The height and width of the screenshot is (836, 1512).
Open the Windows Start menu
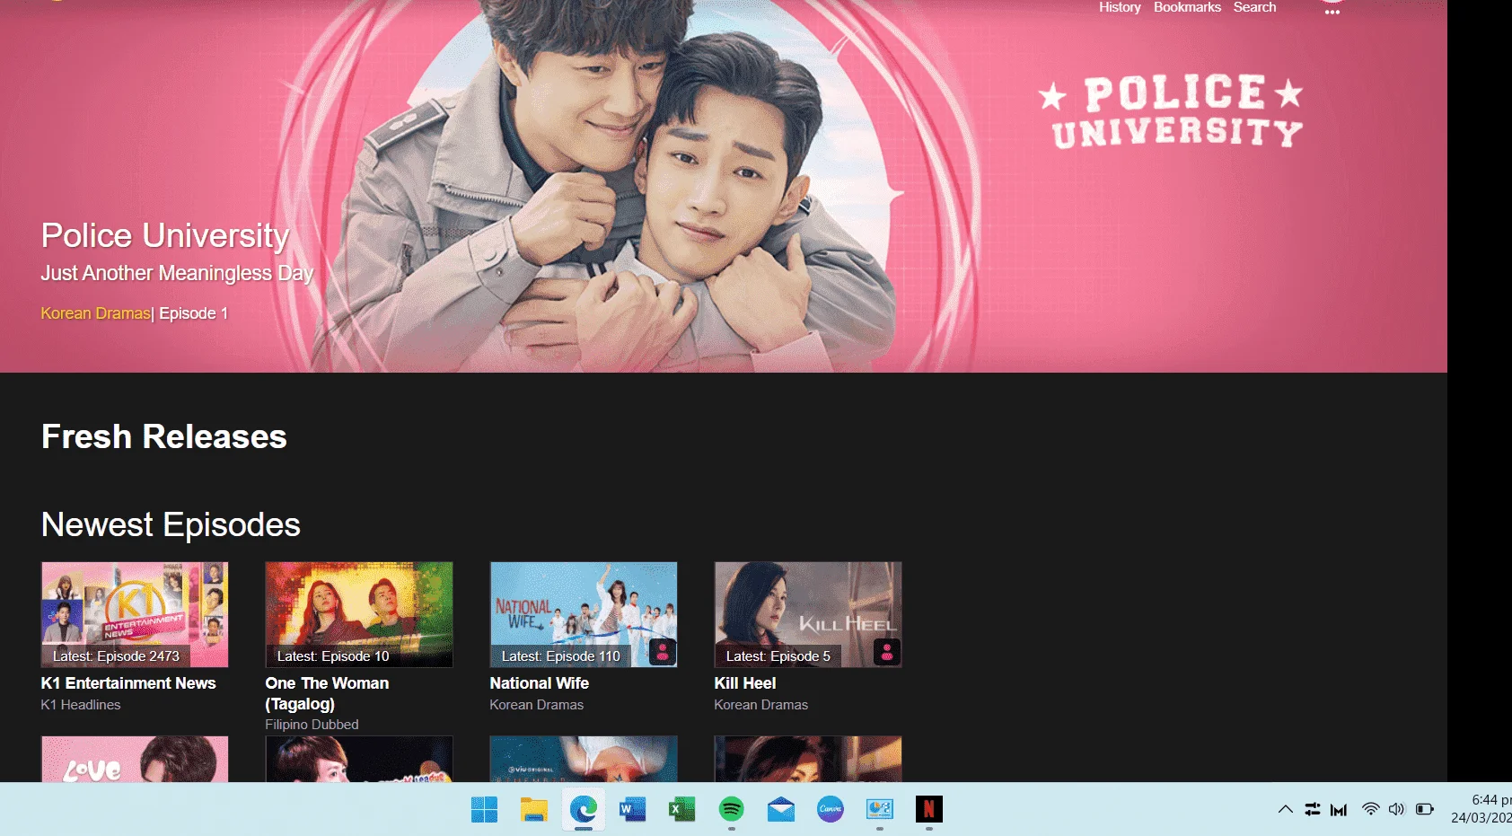pos(484,810)
